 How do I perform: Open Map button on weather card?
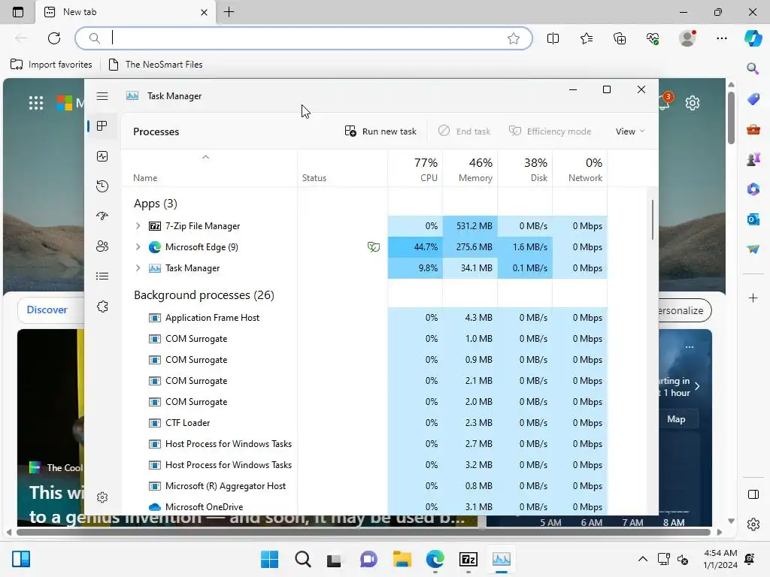point(676,419)
